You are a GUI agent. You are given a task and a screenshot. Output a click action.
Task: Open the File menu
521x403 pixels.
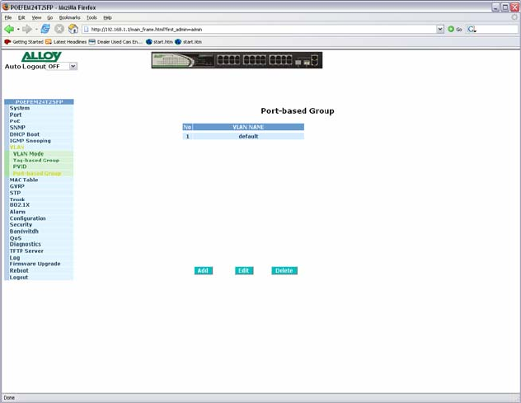point(8,17)
